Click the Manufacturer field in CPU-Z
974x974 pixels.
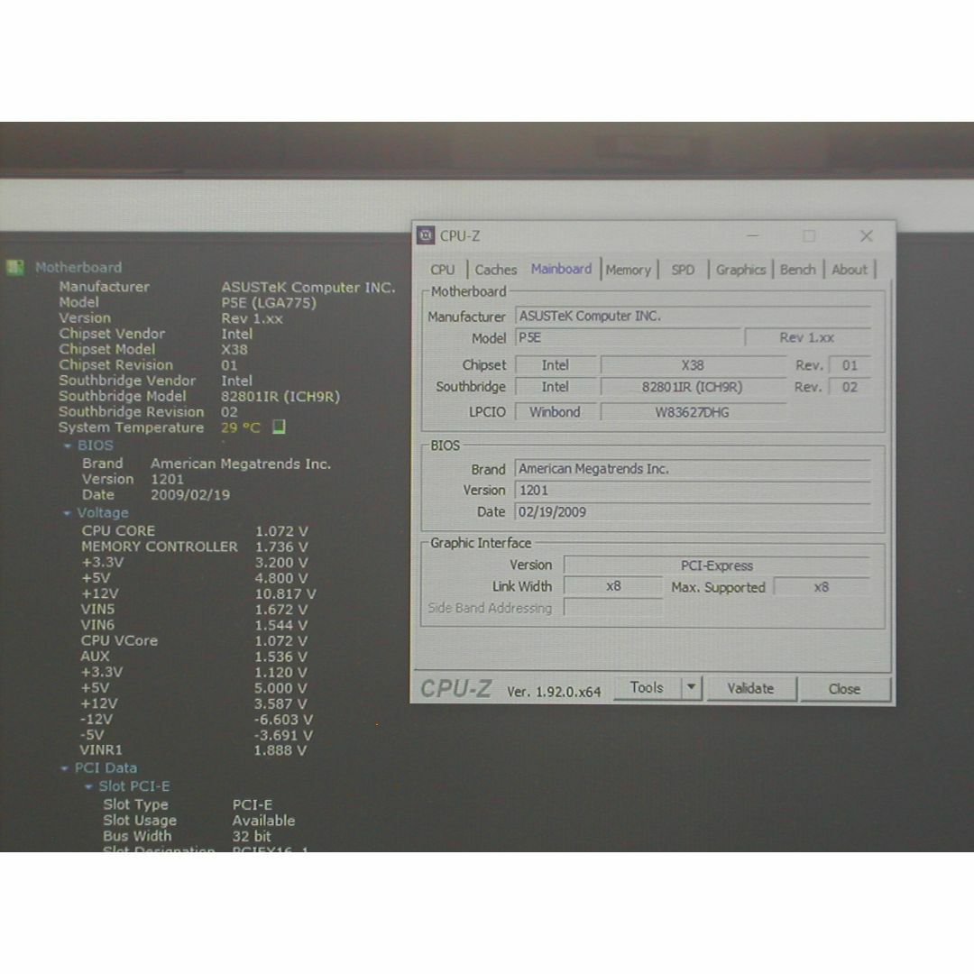coord(693,316)
